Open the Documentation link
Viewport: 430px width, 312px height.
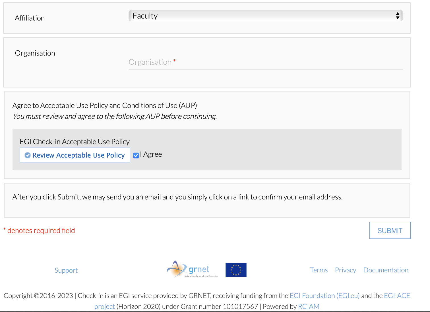[x=386, y=270]
